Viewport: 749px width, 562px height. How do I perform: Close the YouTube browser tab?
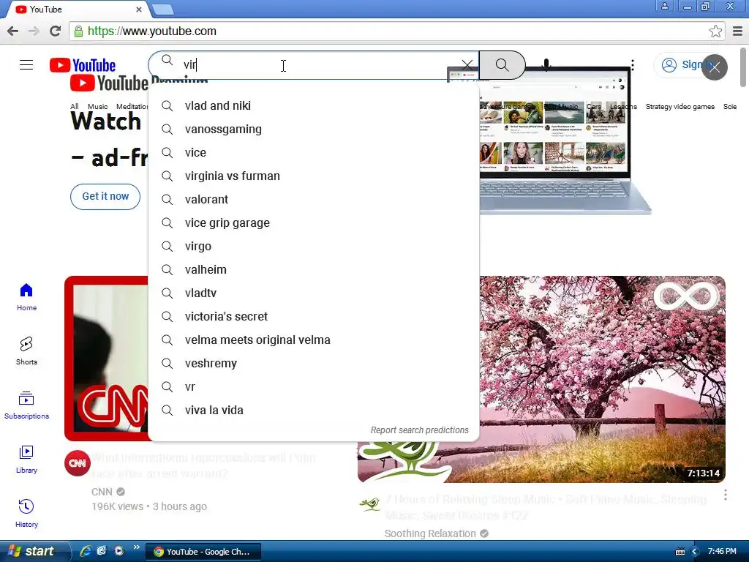click(138, 9)
